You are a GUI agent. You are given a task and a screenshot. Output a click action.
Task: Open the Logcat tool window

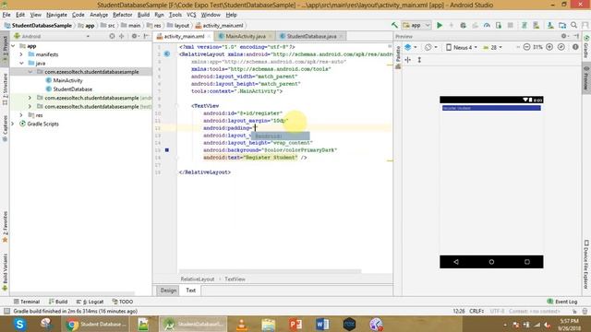(x=90, y=302)
